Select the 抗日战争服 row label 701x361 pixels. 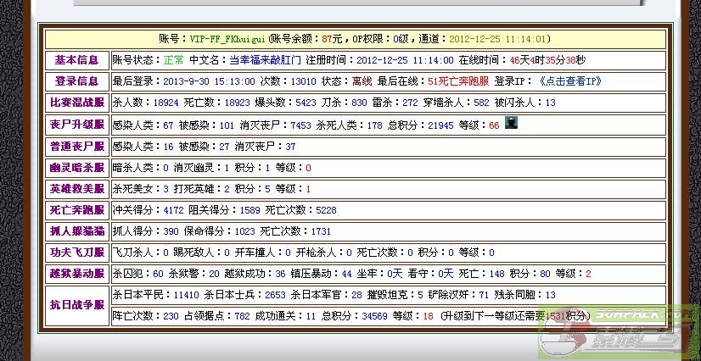[76, 305]
